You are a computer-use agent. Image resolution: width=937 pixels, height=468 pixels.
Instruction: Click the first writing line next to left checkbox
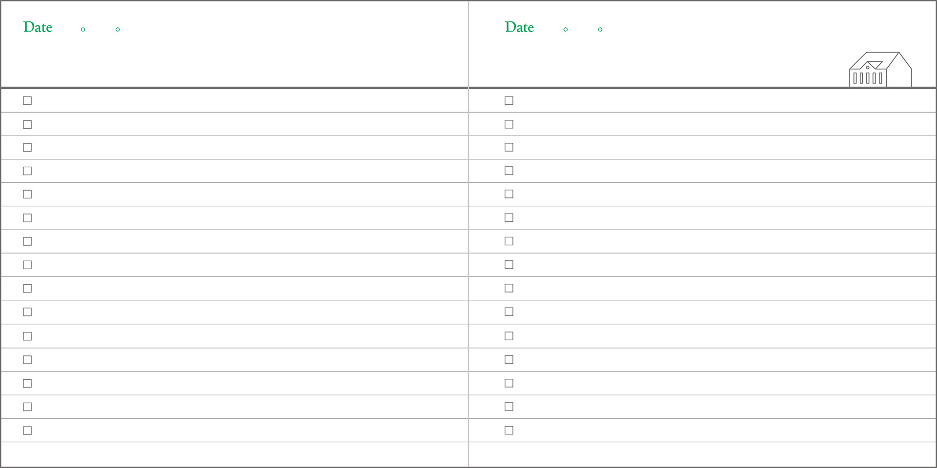[x=250, y=100]
